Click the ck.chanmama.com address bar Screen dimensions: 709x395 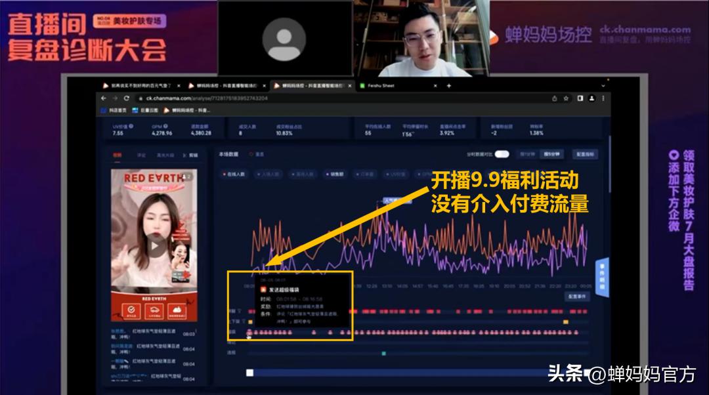(x=343, y=98)
